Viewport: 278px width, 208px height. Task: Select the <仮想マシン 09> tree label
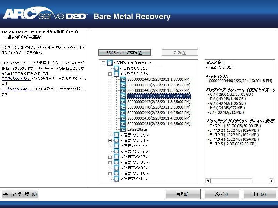point(134,168)
